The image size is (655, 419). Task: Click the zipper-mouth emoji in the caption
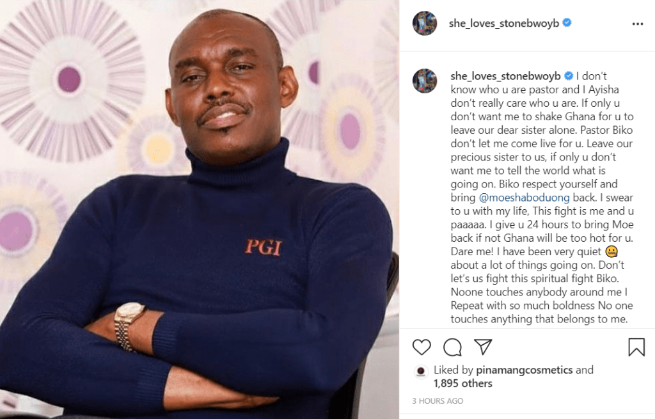[611, 251]
